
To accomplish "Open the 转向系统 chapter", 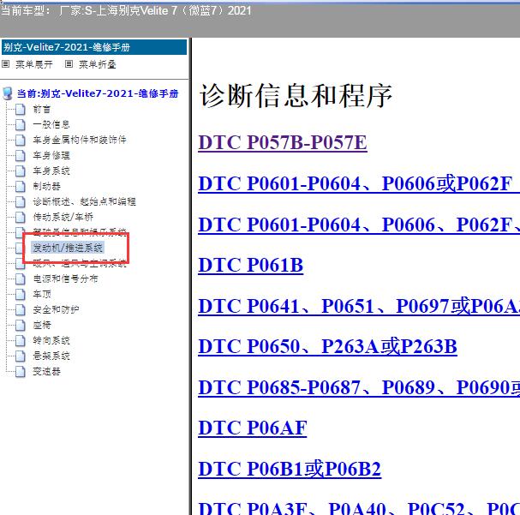I will point(51,340).
